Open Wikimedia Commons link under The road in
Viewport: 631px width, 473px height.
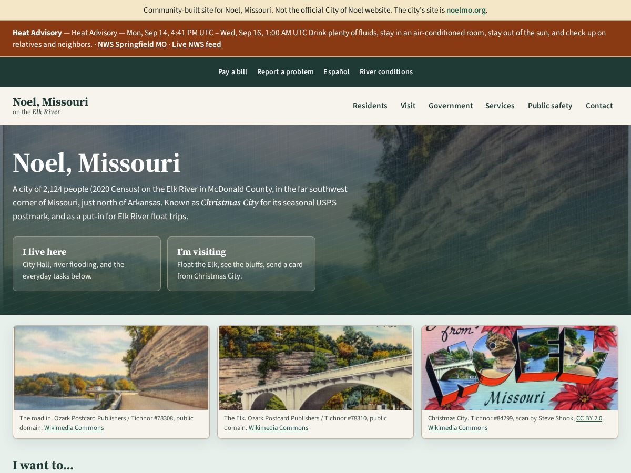click(74, 428)
